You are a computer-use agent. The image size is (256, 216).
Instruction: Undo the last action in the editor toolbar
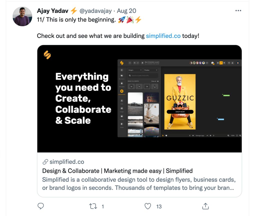pos(134,63)
